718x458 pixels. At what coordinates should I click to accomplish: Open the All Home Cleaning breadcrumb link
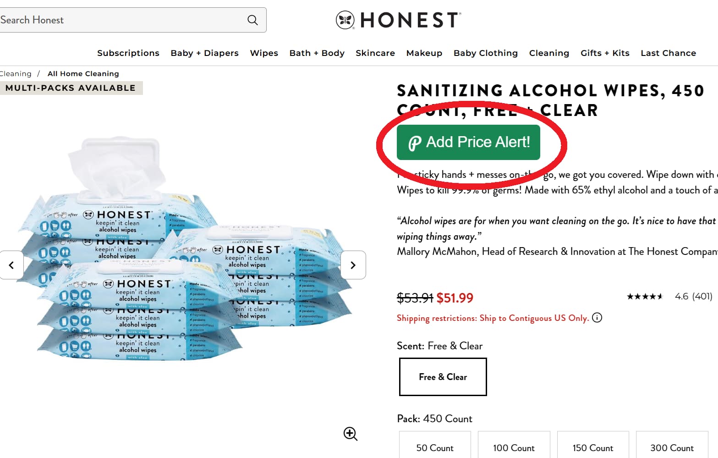83,73
